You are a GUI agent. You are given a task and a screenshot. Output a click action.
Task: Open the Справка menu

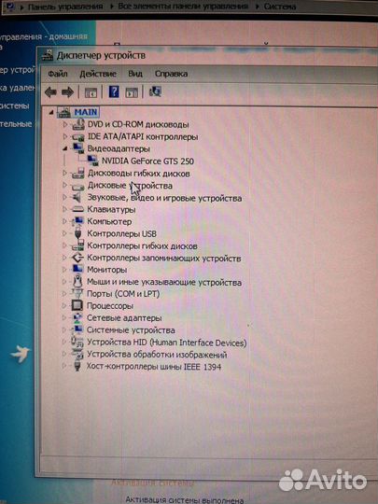[171, 74]
